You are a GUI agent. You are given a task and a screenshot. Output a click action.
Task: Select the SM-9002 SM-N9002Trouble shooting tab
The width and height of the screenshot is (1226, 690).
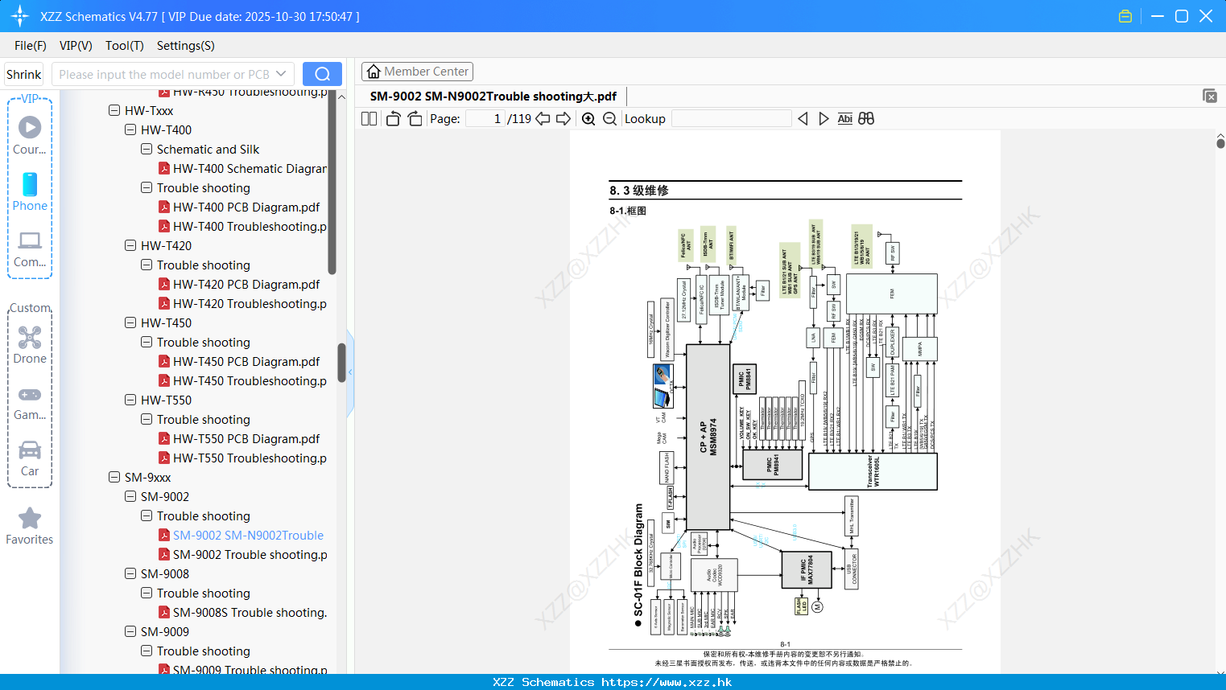click(493, 96)
